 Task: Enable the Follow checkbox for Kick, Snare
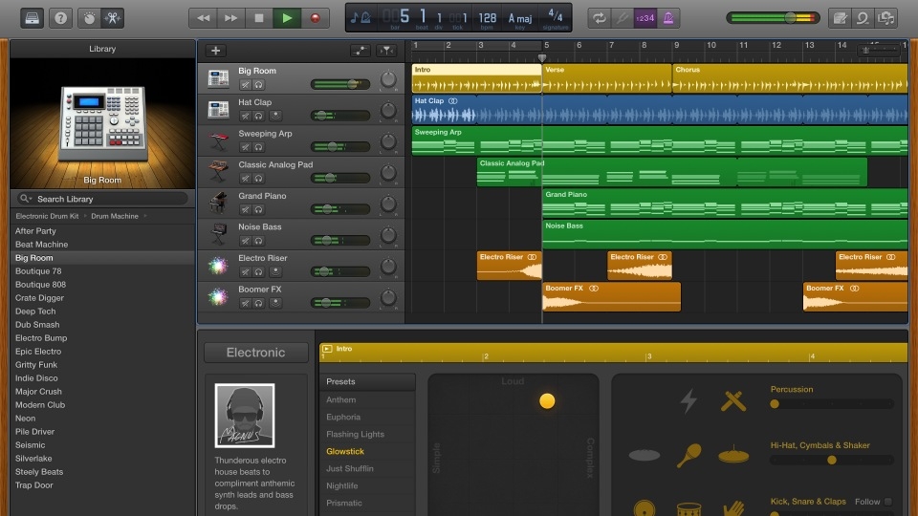point(887,502)
